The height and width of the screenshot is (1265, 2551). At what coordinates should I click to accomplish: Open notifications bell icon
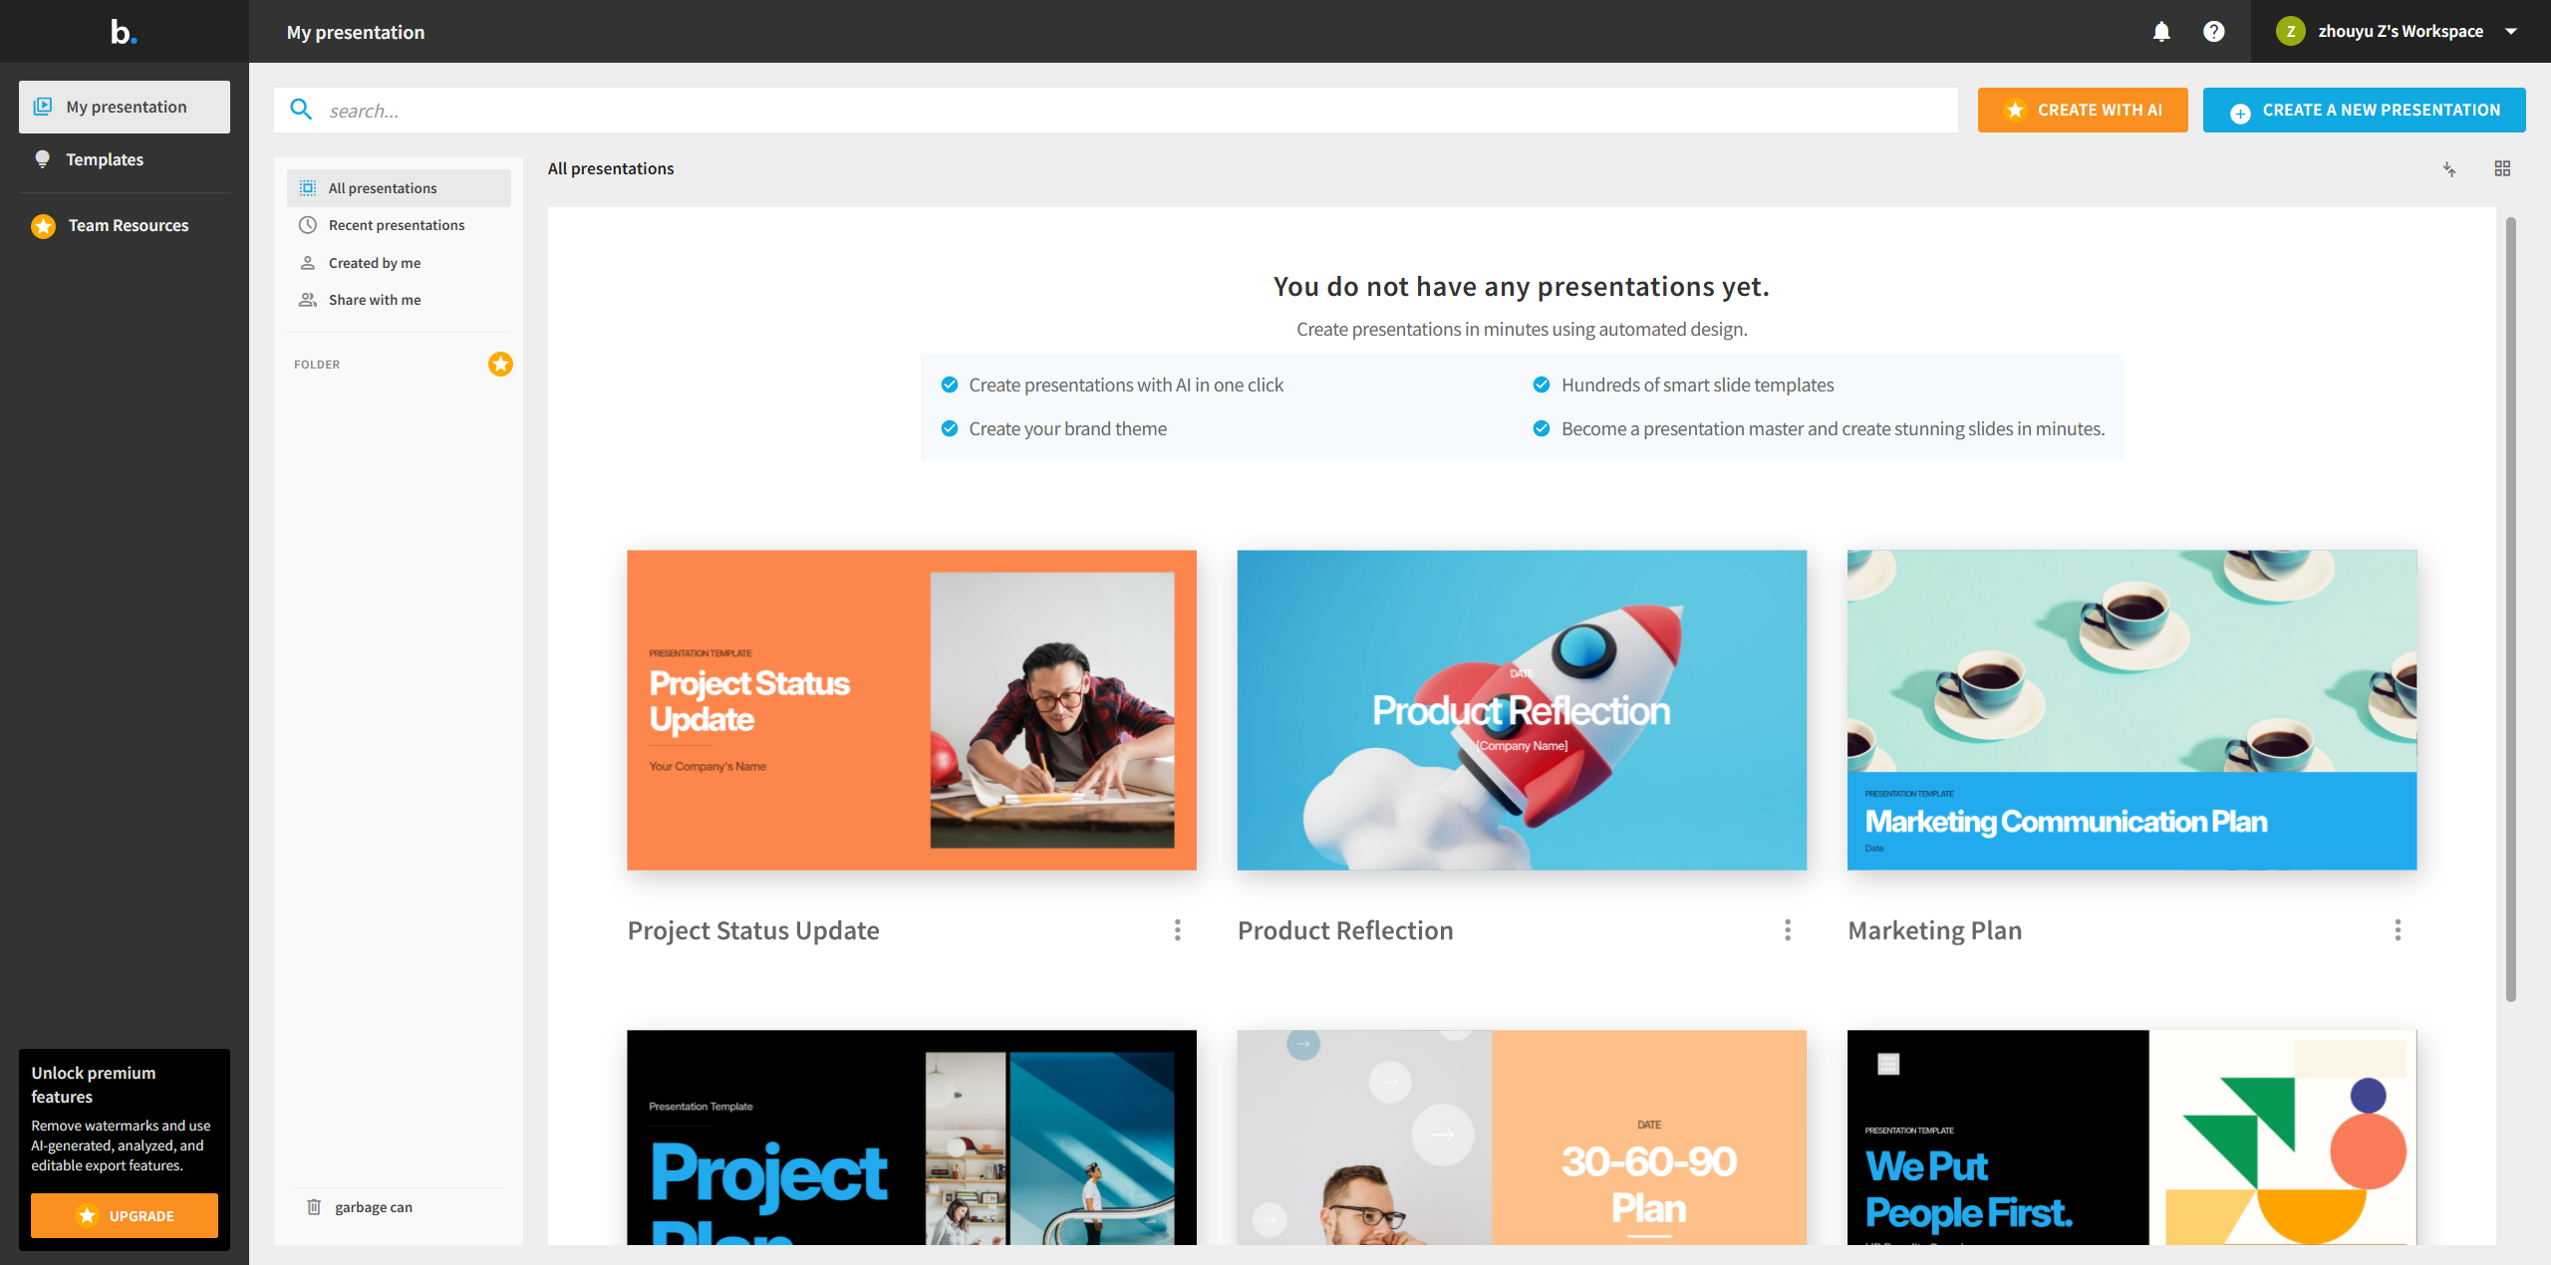point(2161,32)
